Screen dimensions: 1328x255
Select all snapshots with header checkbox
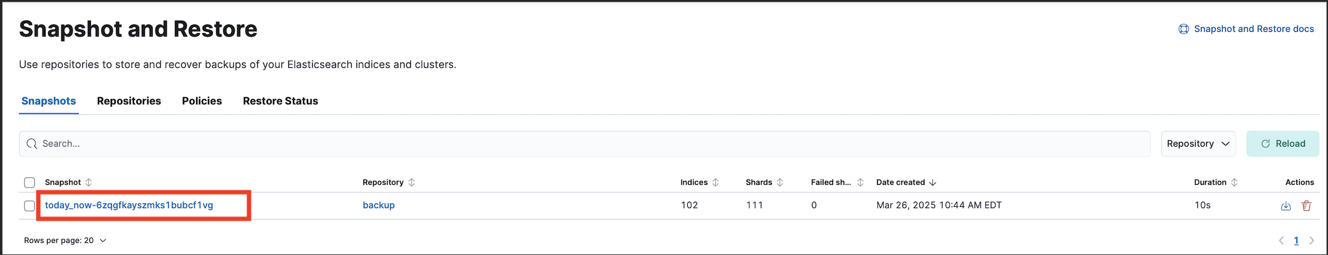(30, 183)
